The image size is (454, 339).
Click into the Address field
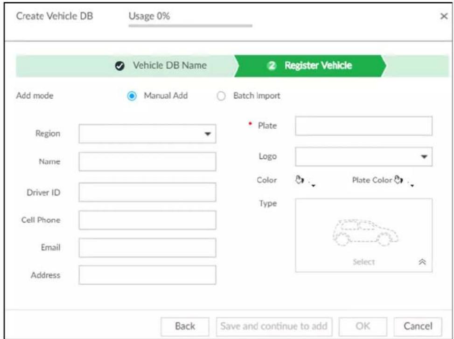click(147, 275)
